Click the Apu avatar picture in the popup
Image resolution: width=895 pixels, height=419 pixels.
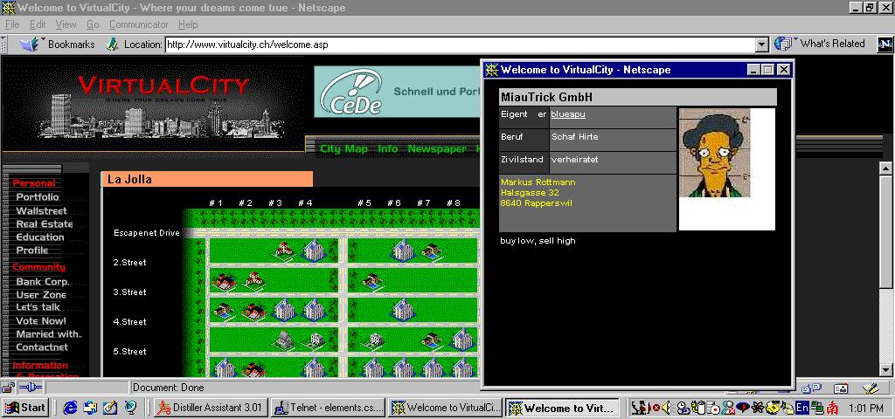coord(714,153)
